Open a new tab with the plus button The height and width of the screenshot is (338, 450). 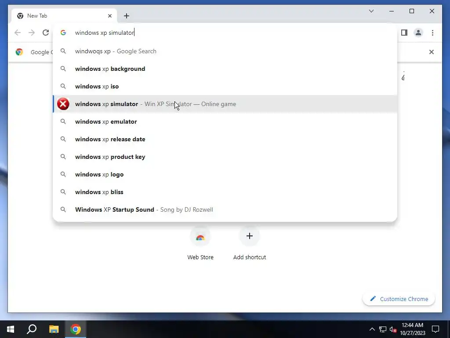(x=127, y=16)
